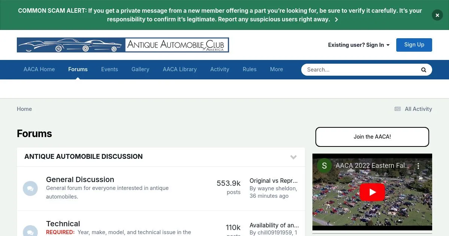449x236 pixels.
Task: Click the Antique Automobile Discussion heading
Action: tap(83, 157)
